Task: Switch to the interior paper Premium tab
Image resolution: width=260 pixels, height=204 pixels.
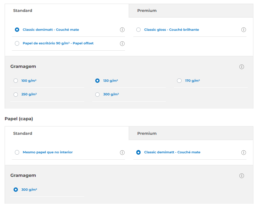Action: point(191,11)
